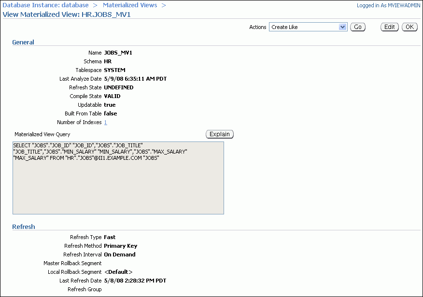Image resolution: width=423 pixels, height=297 pixels.
Task: Expand the Create Like combo box arrow
Action: [341, 27]
